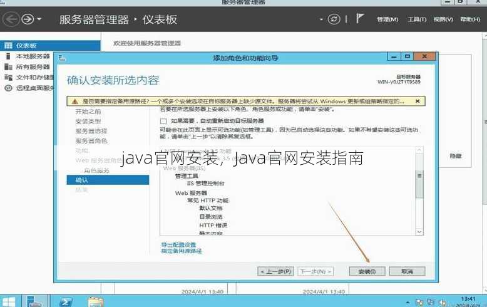Click the 下一步(N) > button

pos(315,271)
